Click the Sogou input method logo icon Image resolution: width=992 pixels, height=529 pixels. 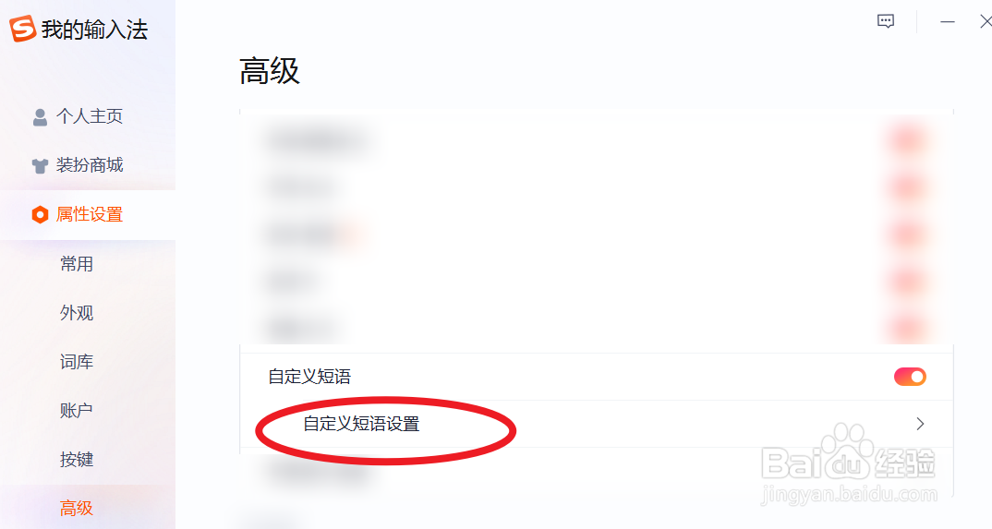point(22,29)
